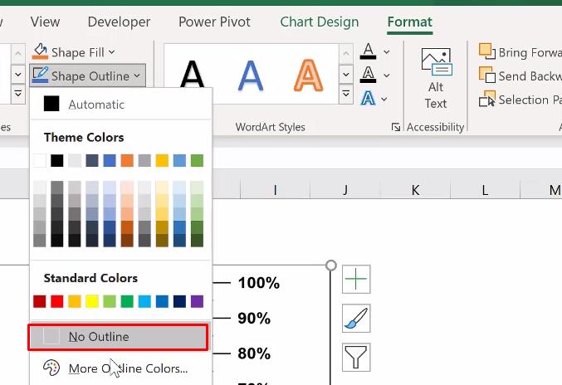
Task: Click the Chart Elements plus icon
Action: (x=356, y=280)
